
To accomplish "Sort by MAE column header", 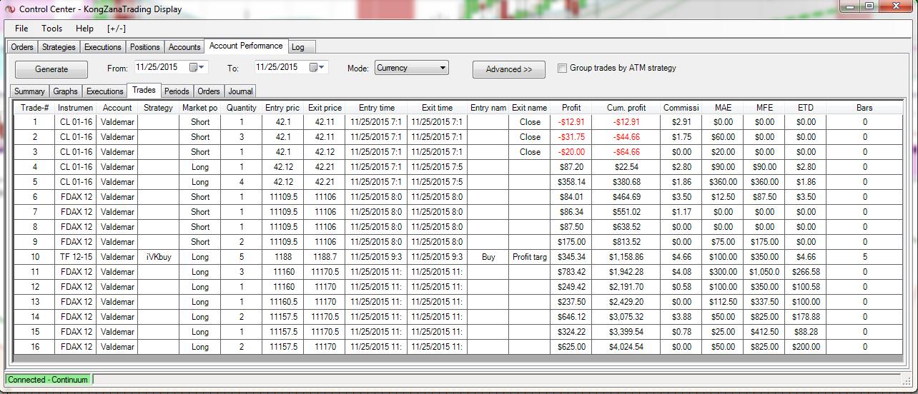I will pos(723,108).
